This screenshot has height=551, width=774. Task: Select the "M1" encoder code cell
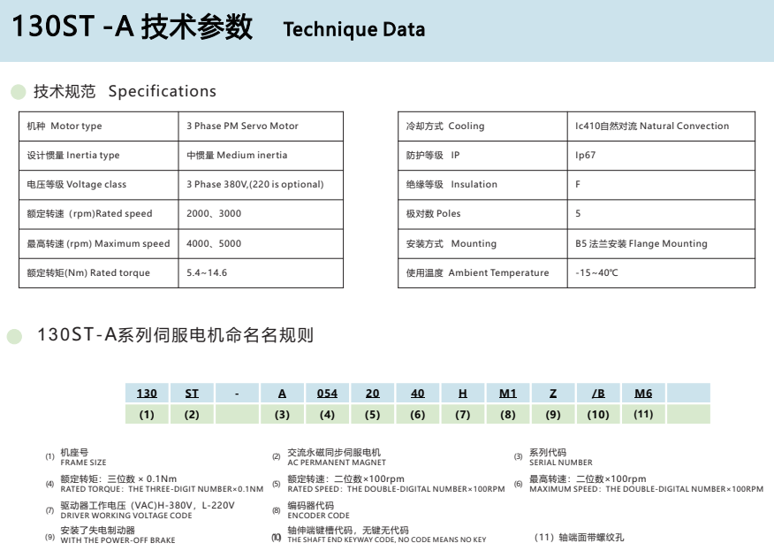[x=507, y=394]
